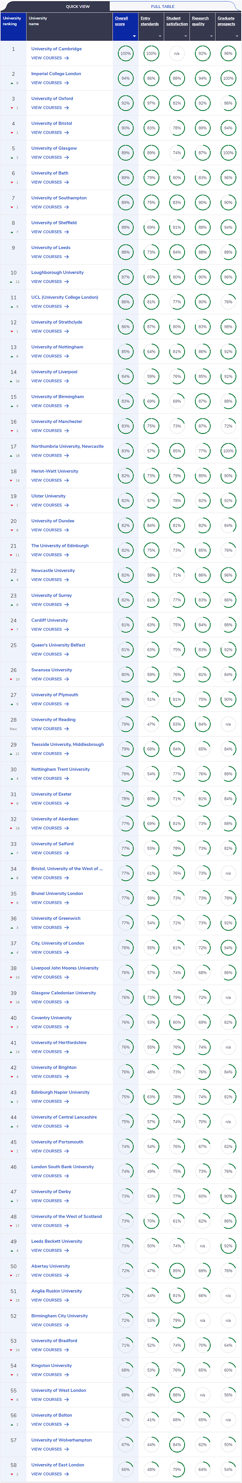
Task: Click the arrow icon next to Glasgow's View Courses
Action: point(67,157)
